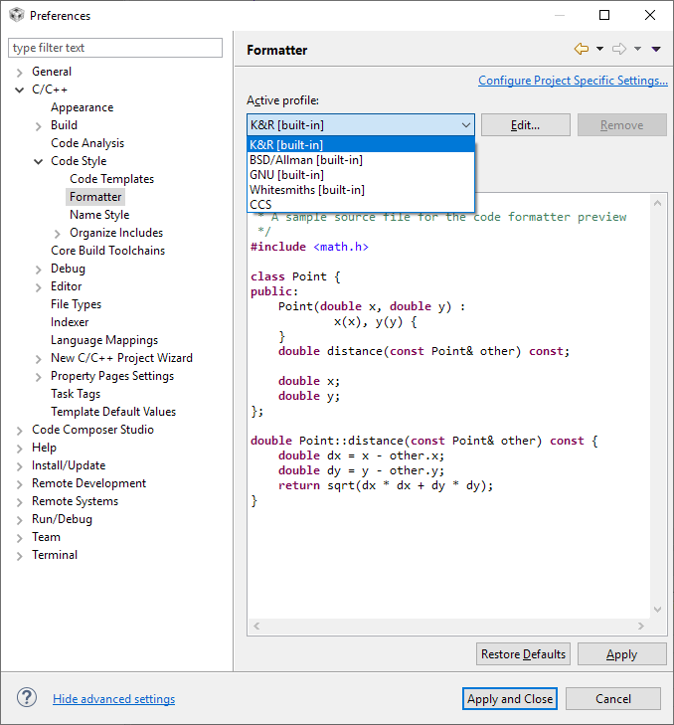Click preview horizontal scrollbar right arrow
Image resolution: width=674 pixels, height=725 pixels.
coord(641,626)
